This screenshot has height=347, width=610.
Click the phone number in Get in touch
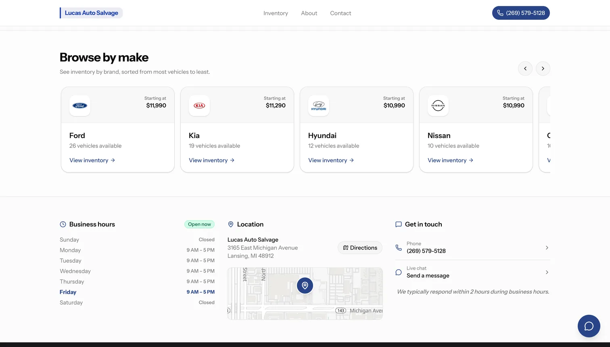tap(426, 251)
